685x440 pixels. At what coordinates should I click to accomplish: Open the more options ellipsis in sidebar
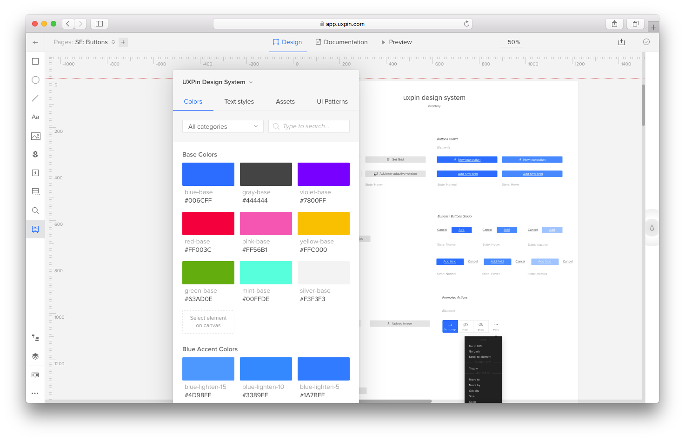point(35,394)
